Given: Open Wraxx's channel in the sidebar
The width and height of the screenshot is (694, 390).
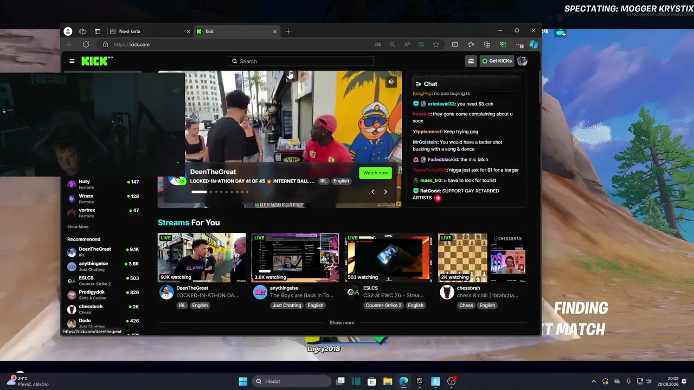Looking at the screenshot, I should coord(103,199).
